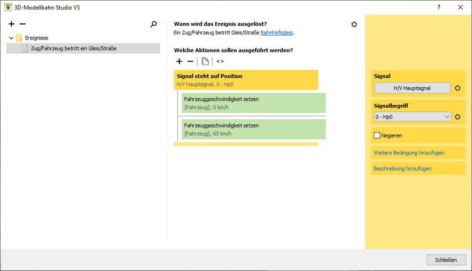Open the search magnifier in events panel
This screenshot has height=271, width=472.
click(154, 24)
